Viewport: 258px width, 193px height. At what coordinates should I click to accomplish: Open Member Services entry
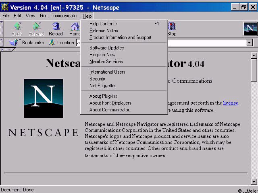124,62
